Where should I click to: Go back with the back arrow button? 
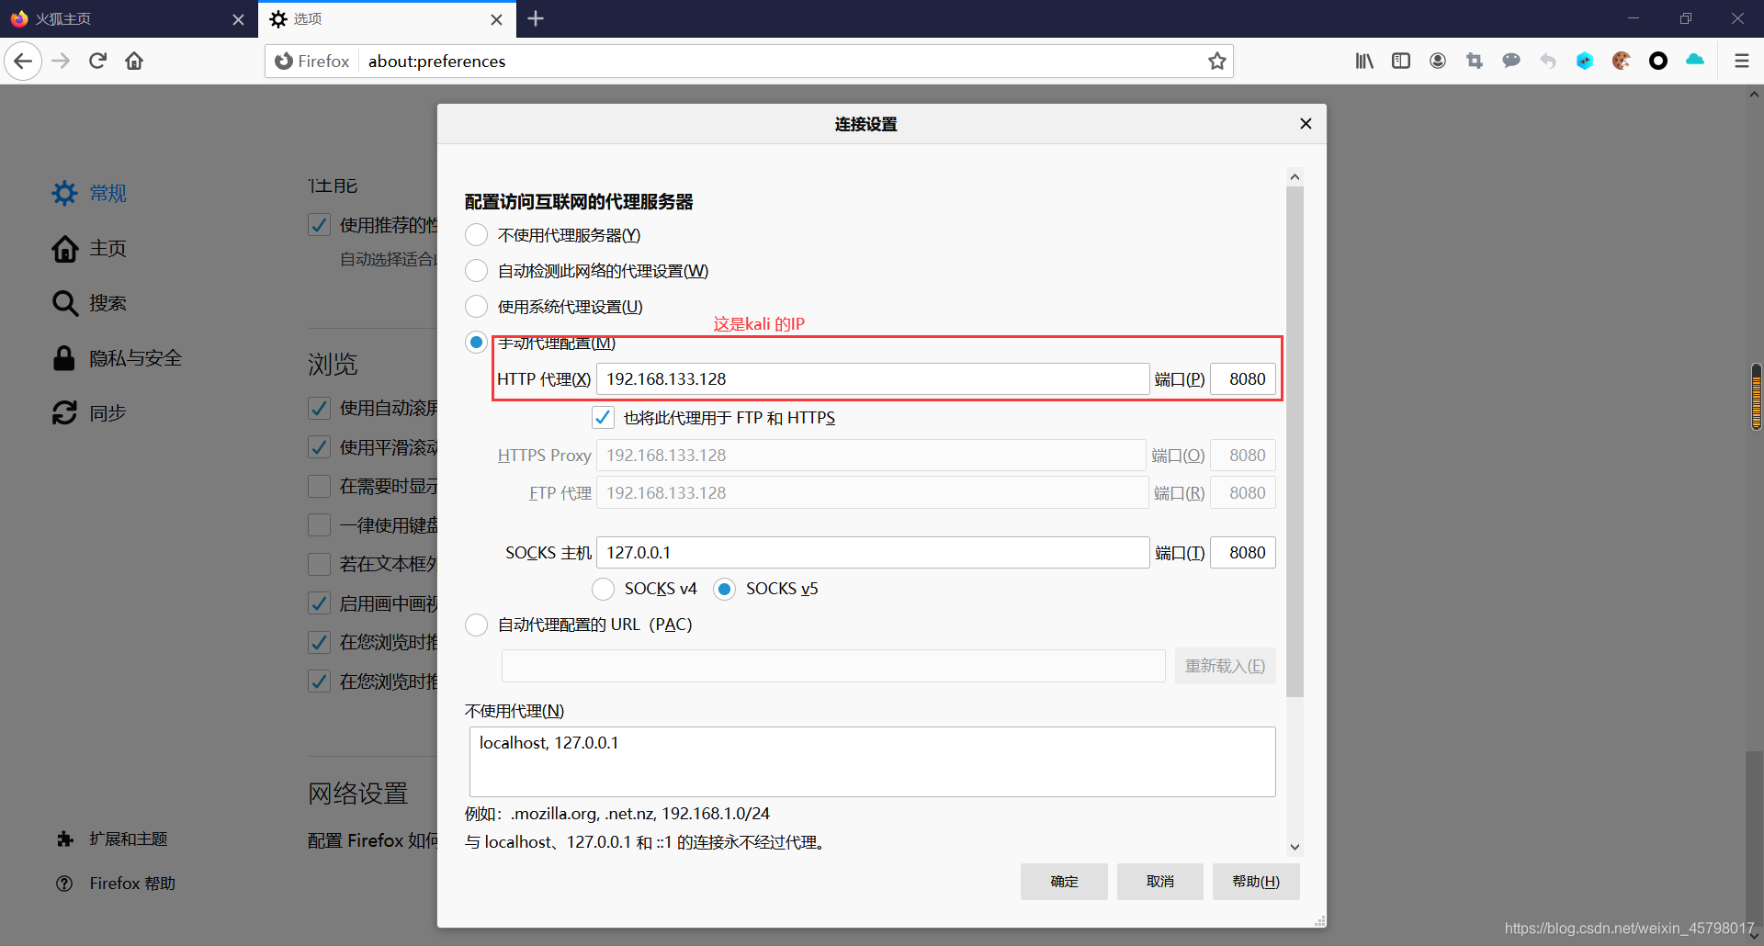[x=23, y=62]
